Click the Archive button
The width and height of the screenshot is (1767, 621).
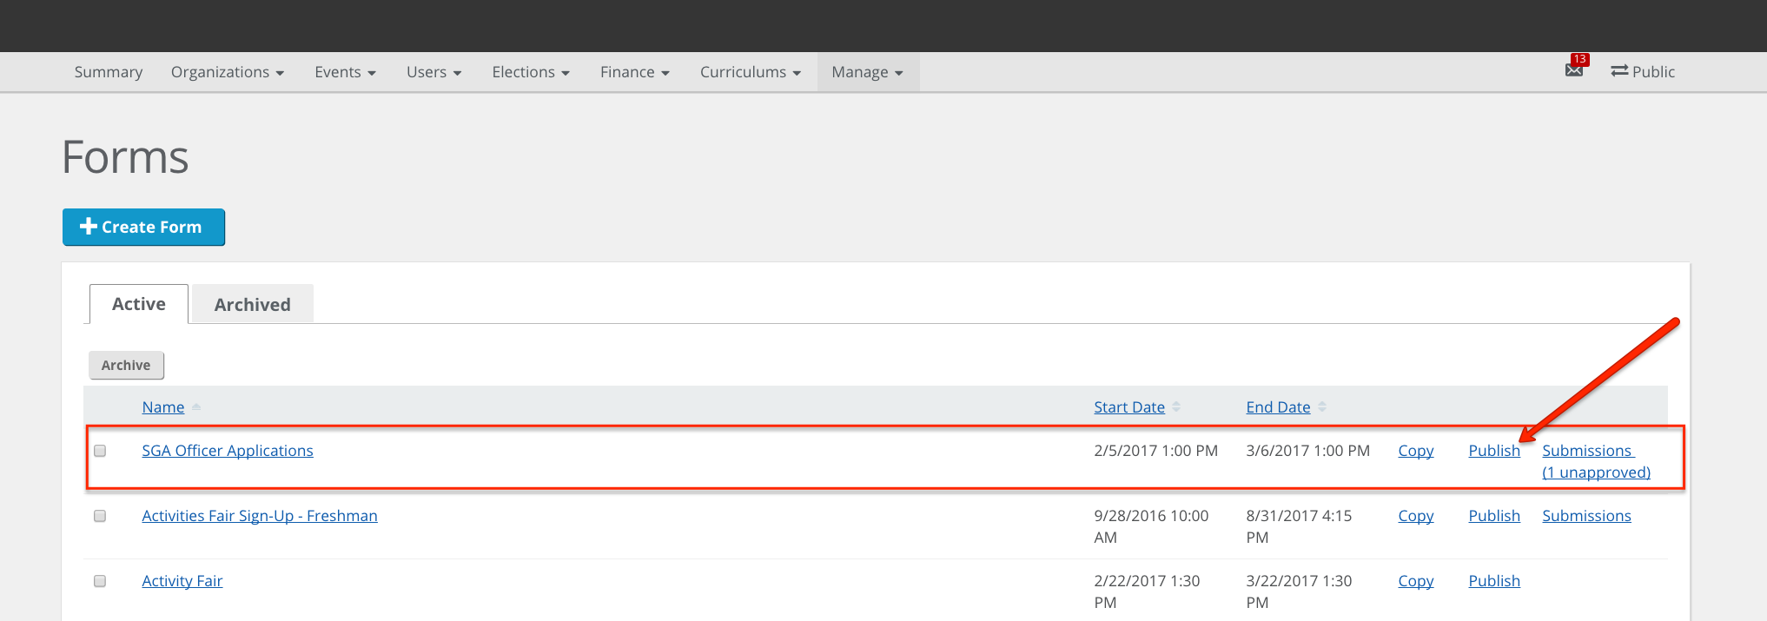tap(126, 365)
